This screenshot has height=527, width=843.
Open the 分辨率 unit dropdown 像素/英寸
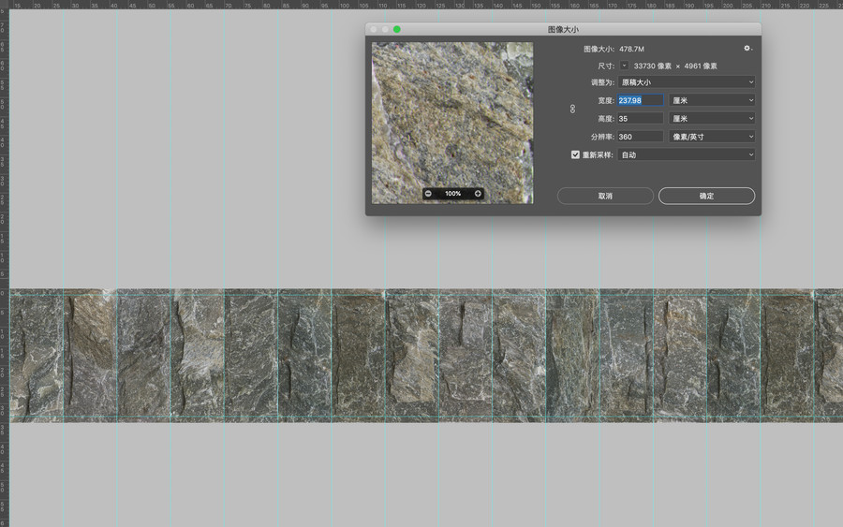[712, 137]
